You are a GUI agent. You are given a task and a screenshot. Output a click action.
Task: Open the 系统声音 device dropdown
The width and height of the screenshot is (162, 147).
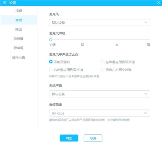click(99, 94)
